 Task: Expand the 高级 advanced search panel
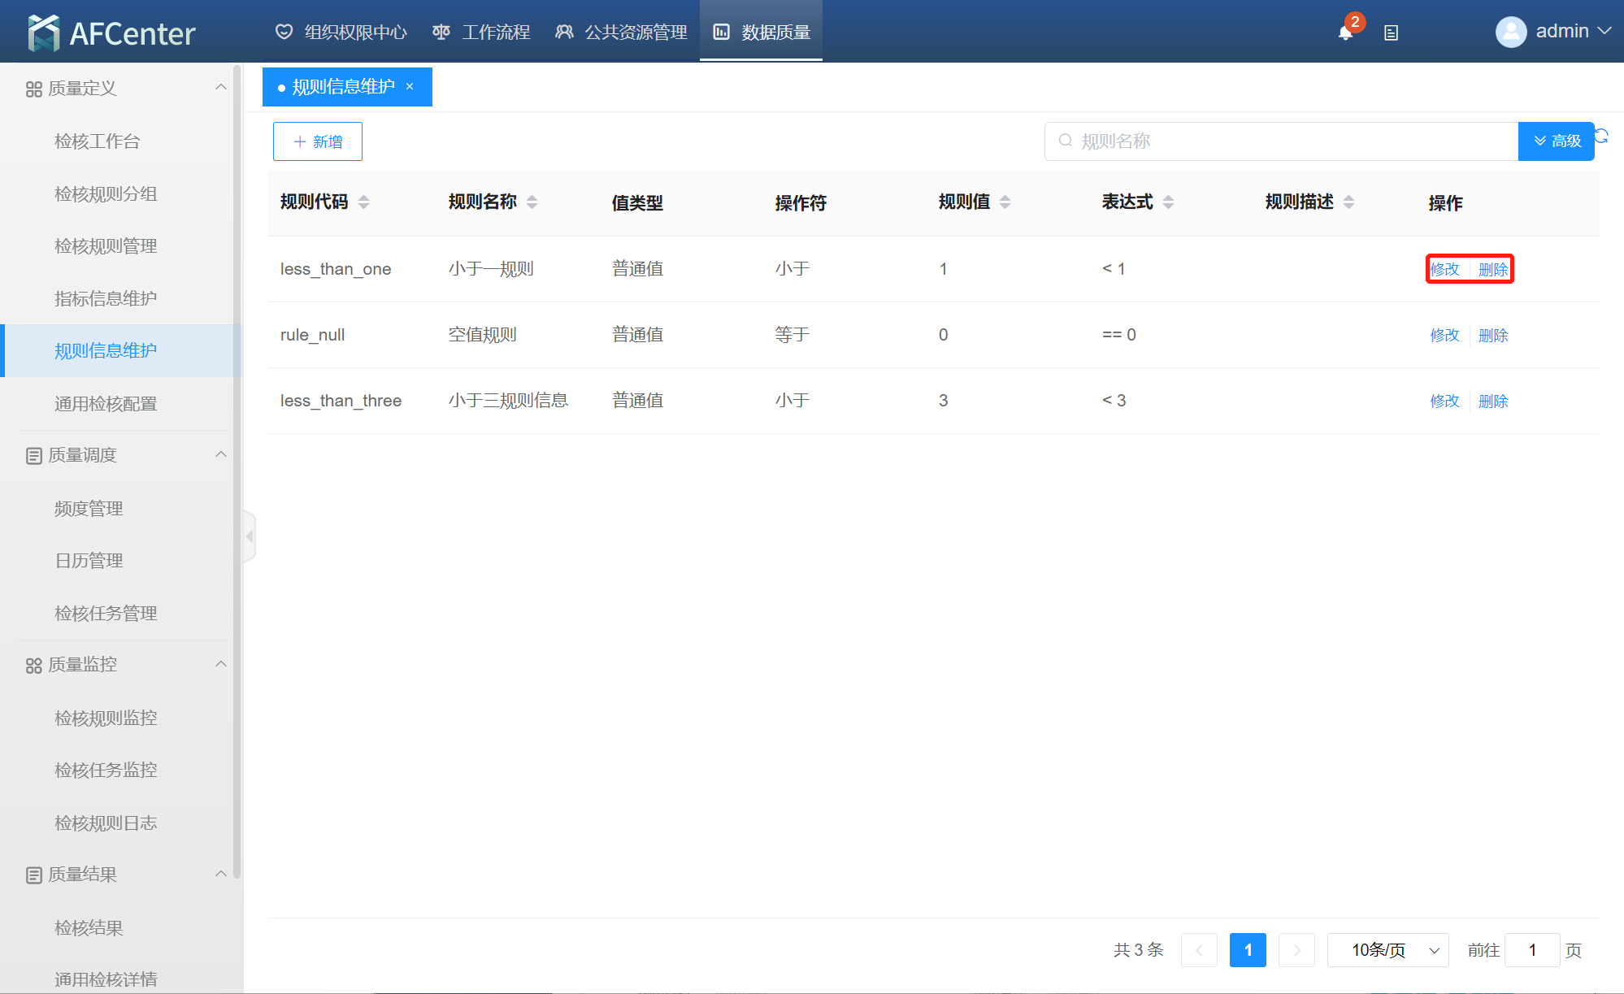[x=1556, y=141]
